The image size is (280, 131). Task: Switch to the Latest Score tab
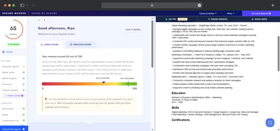tap(50, 45)
